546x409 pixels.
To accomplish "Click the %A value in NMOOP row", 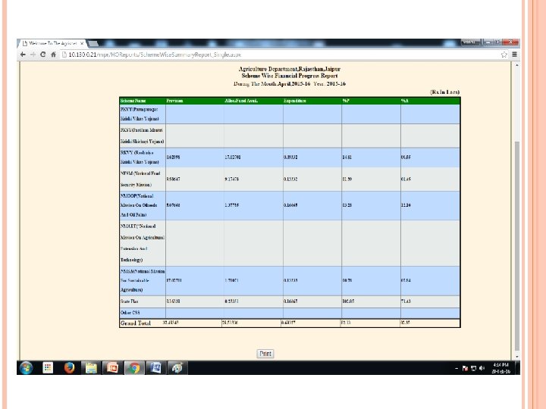I will point(406,205).
